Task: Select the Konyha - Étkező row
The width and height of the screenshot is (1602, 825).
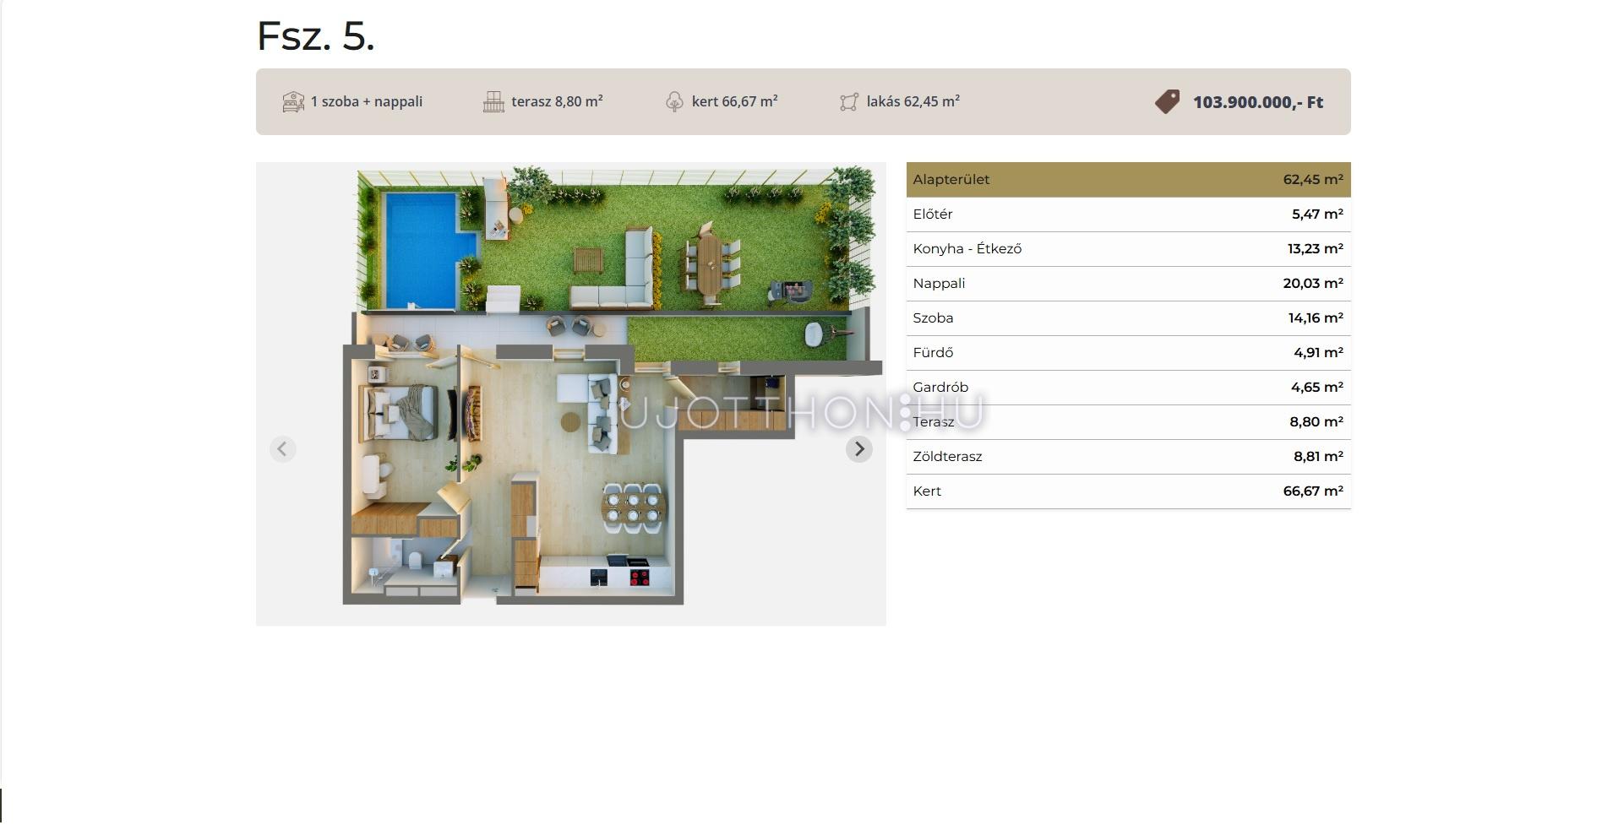Action: 1128,249
